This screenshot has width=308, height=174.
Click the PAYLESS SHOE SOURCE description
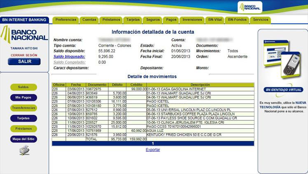coord(192,118)
